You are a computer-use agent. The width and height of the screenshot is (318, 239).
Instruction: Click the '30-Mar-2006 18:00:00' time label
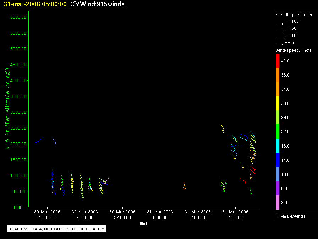point(47,215)
